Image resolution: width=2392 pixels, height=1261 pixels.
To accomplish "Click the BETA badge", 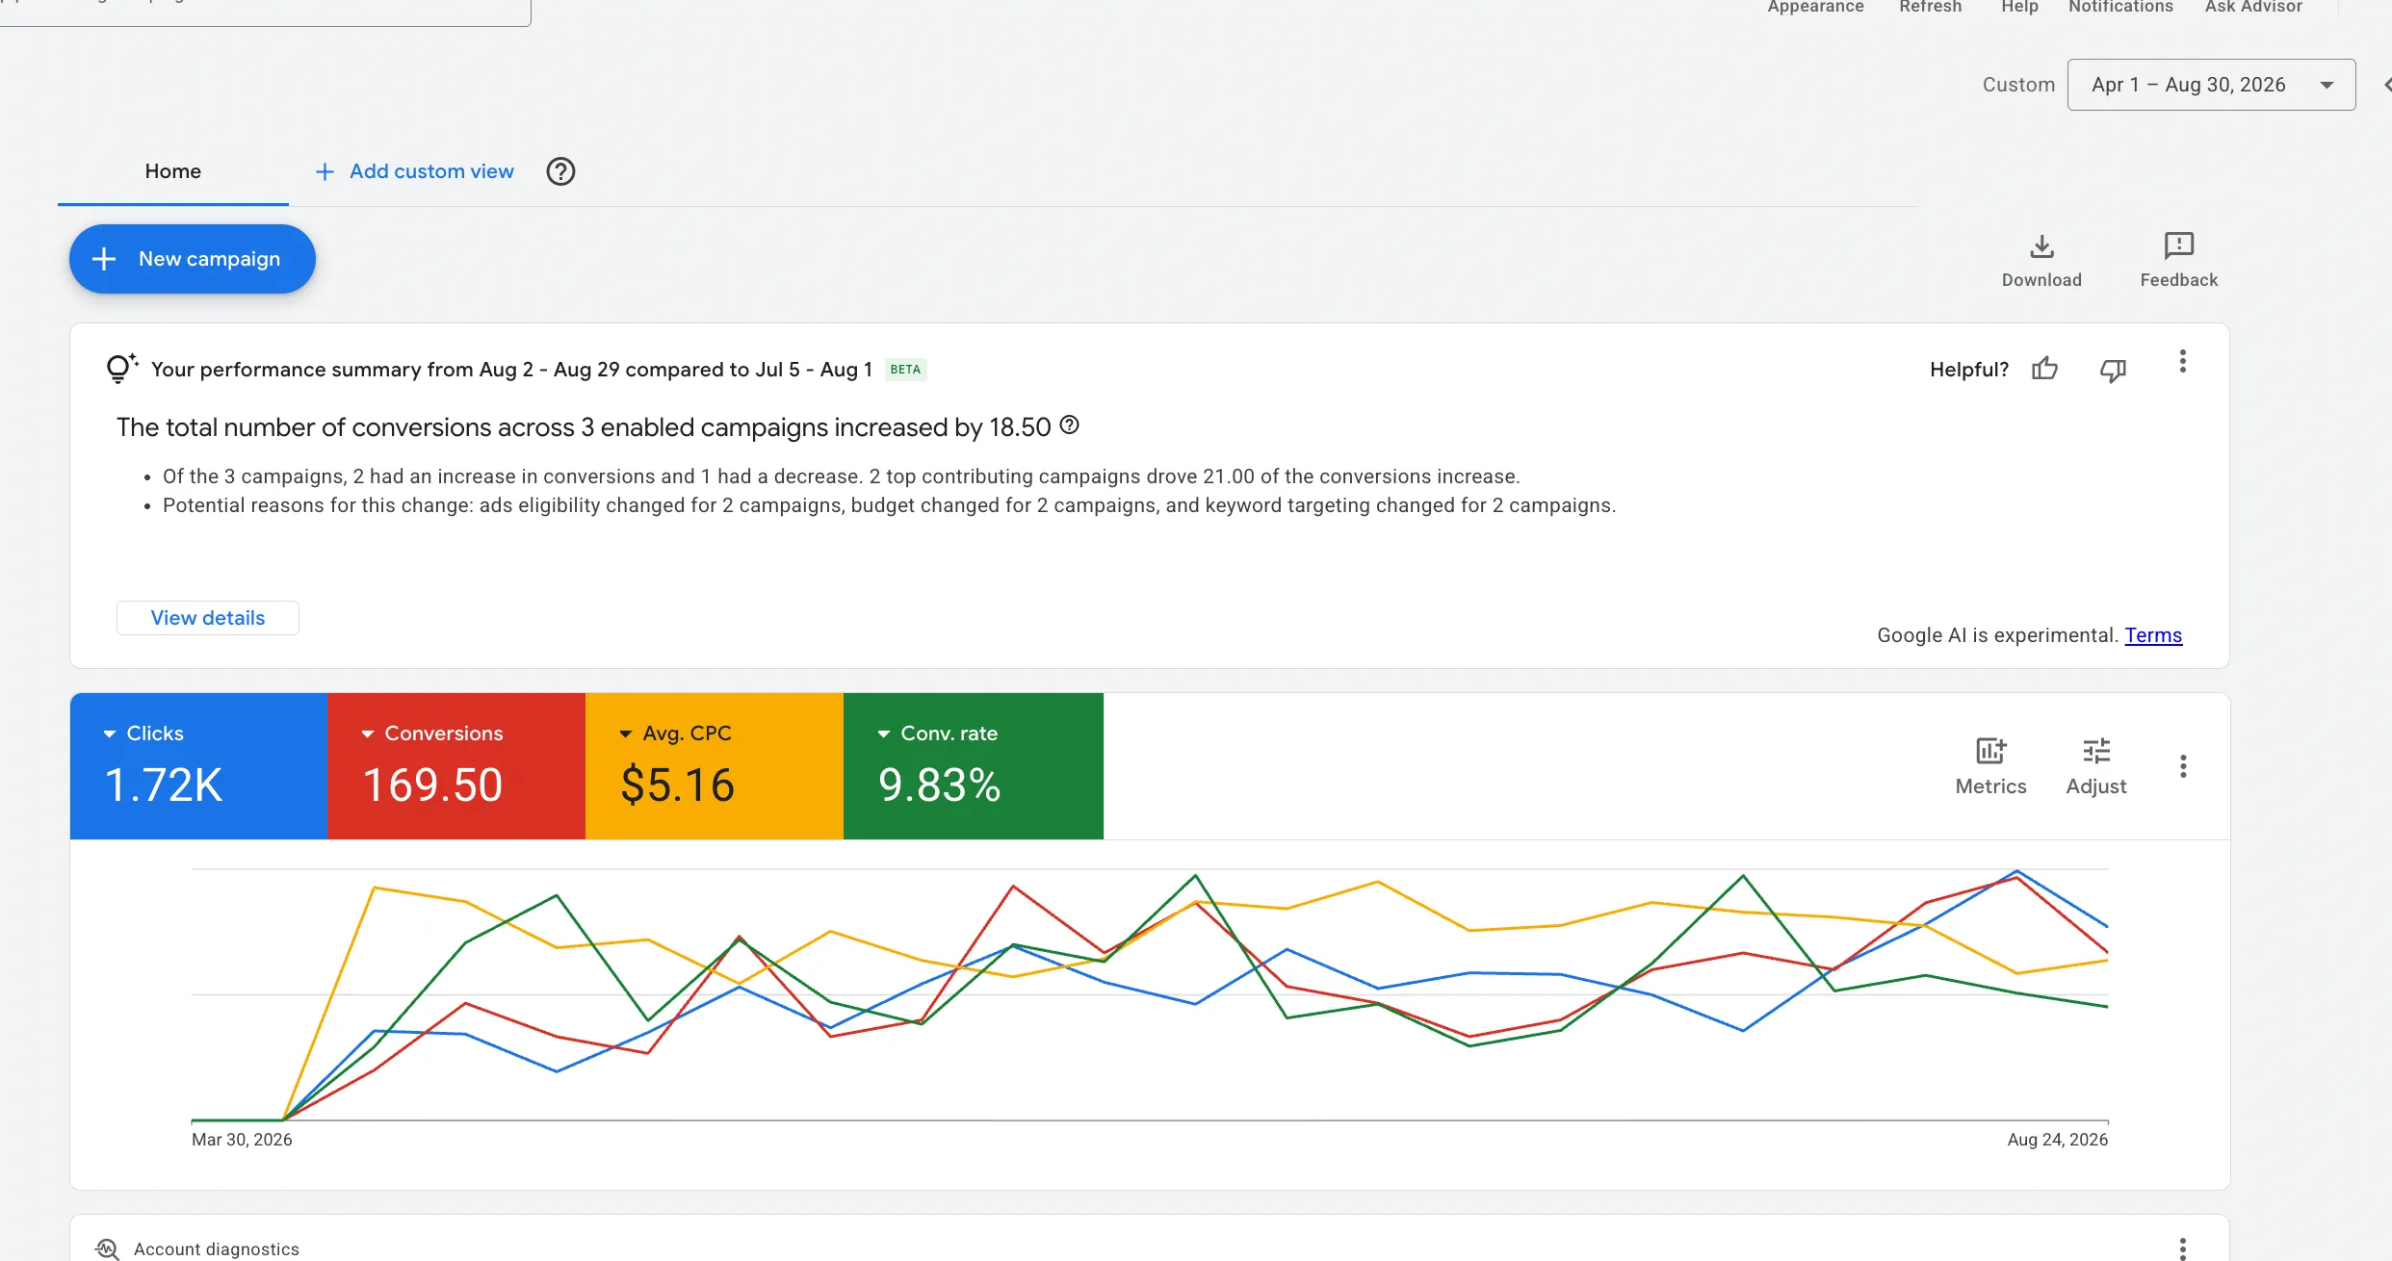I will [x=905, y=370].
